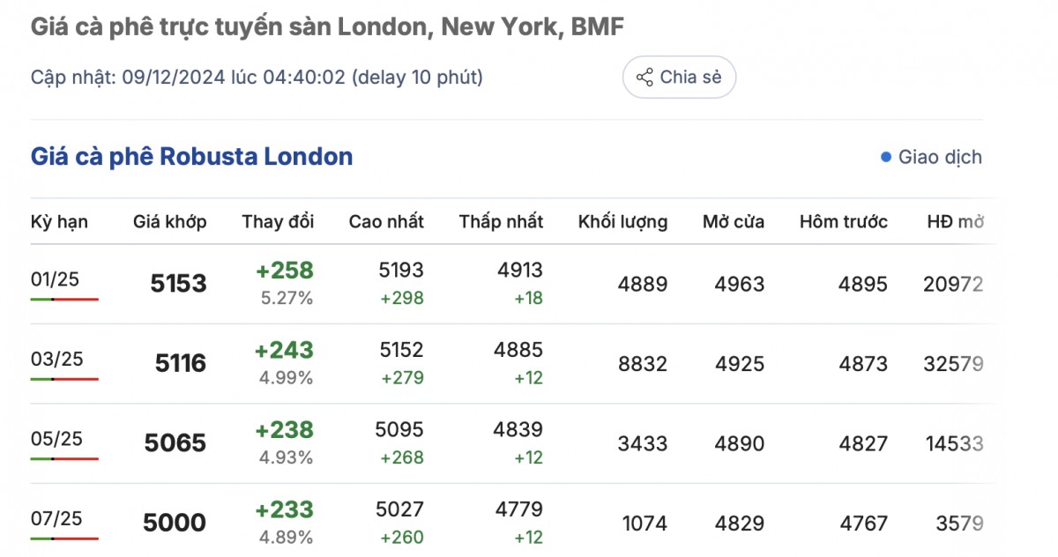This screenshot has height=557, width=1058.
Task: Click the Thấp nhất column header
Action: click(501, 221)
